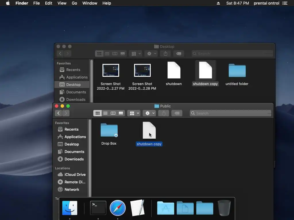Launch Safari from the Dock
Screen dimensions: 294x220
point(117,208)
